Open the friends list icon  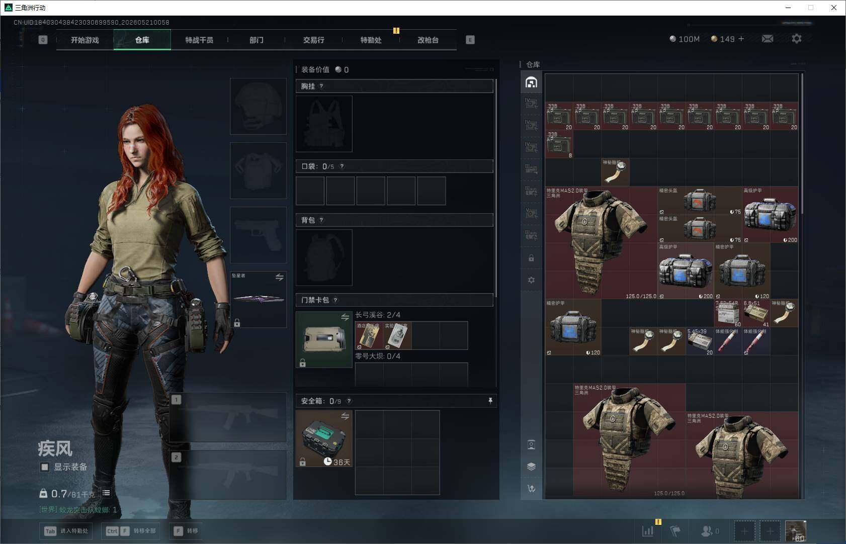pos(710,531)
